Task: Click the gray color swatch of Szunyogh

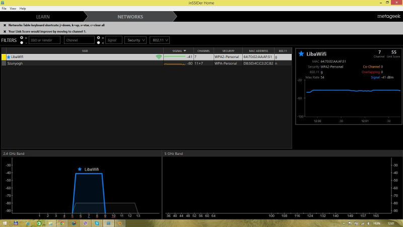Action: pyautogui.click(x=4, y=64)
